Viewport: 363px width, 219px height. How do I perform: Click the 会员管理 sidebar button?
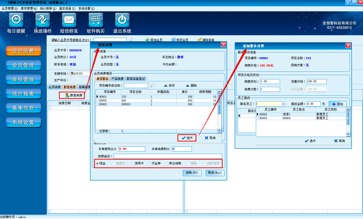pos(23,65)
